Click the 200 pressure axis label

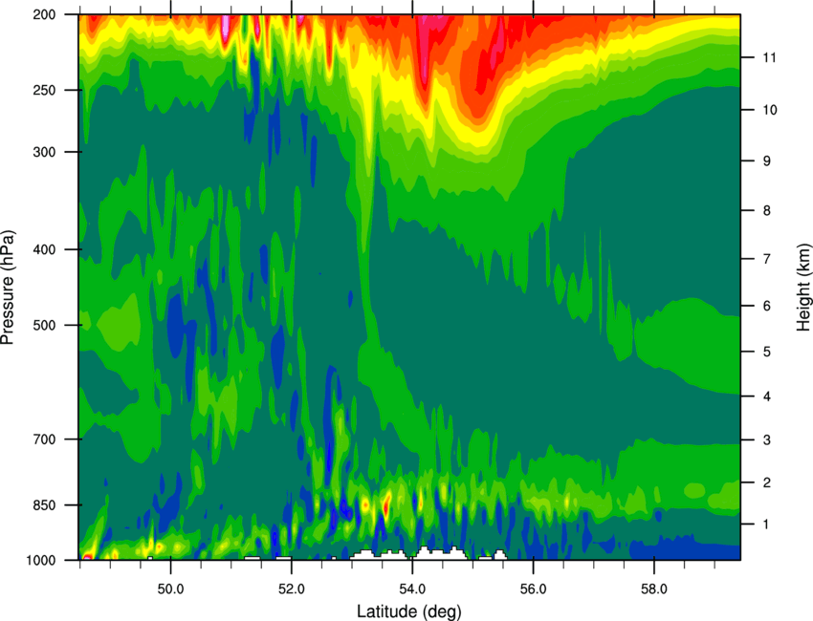[44, 14]
